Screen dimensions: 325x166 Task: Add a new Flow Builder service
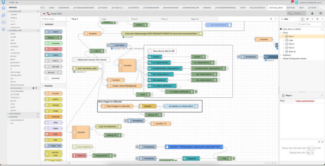(38, 11)
